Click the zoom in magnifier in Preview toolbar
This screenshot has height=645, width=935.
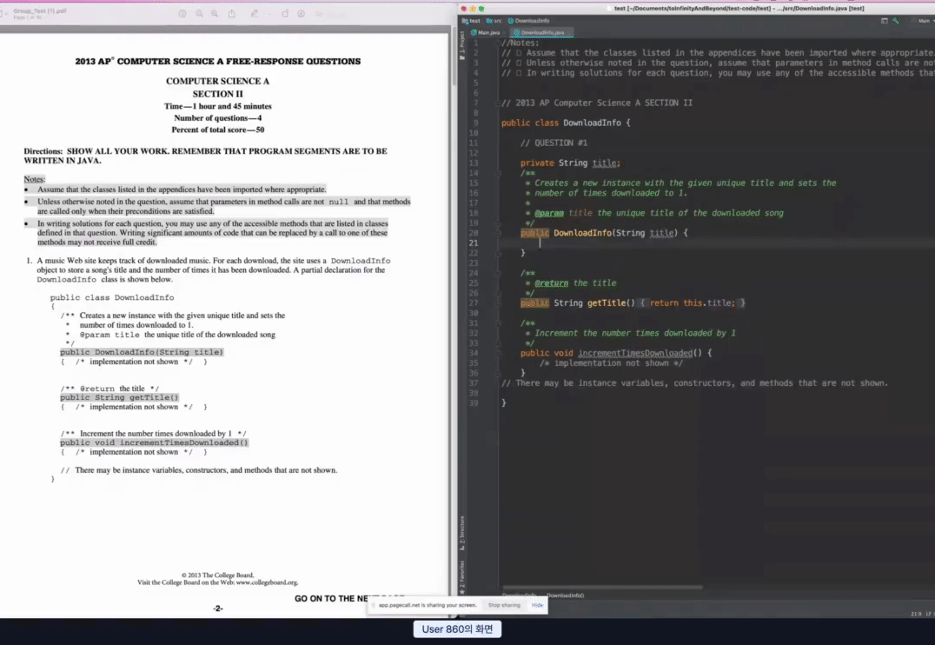coord(215,14)
